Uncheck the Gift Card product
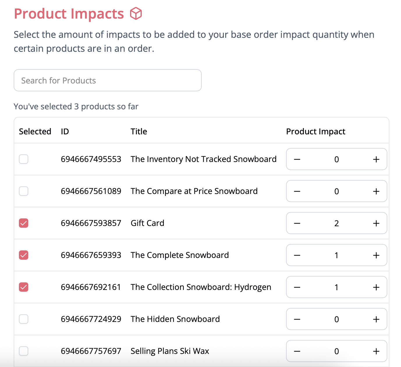Viewport: 401px width, 367px height. [x=24, y=223]
